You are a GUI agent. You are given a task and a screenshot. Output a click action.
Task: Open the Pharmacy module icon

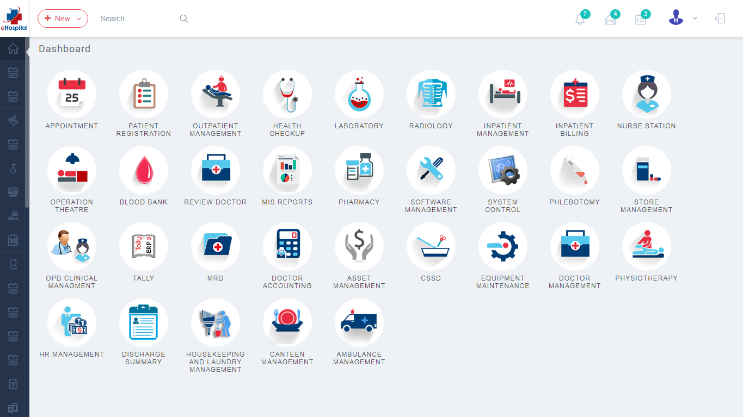pos(359,170)
